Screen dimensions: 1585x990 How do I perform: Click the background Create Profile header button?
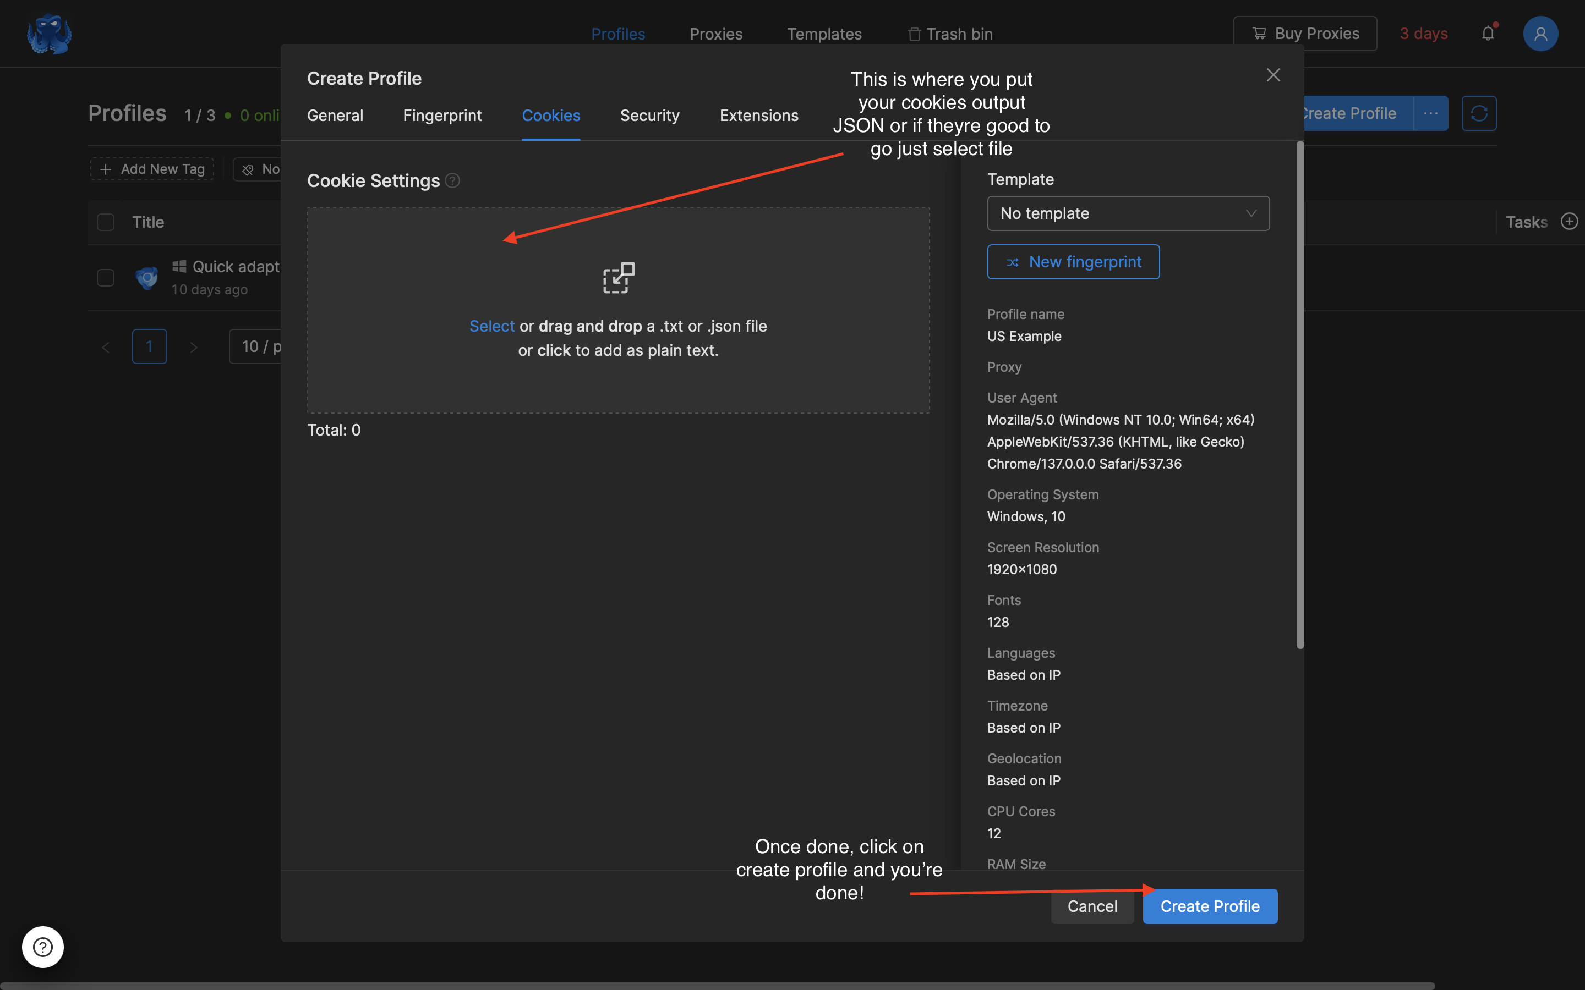(x=1358, y=113)
